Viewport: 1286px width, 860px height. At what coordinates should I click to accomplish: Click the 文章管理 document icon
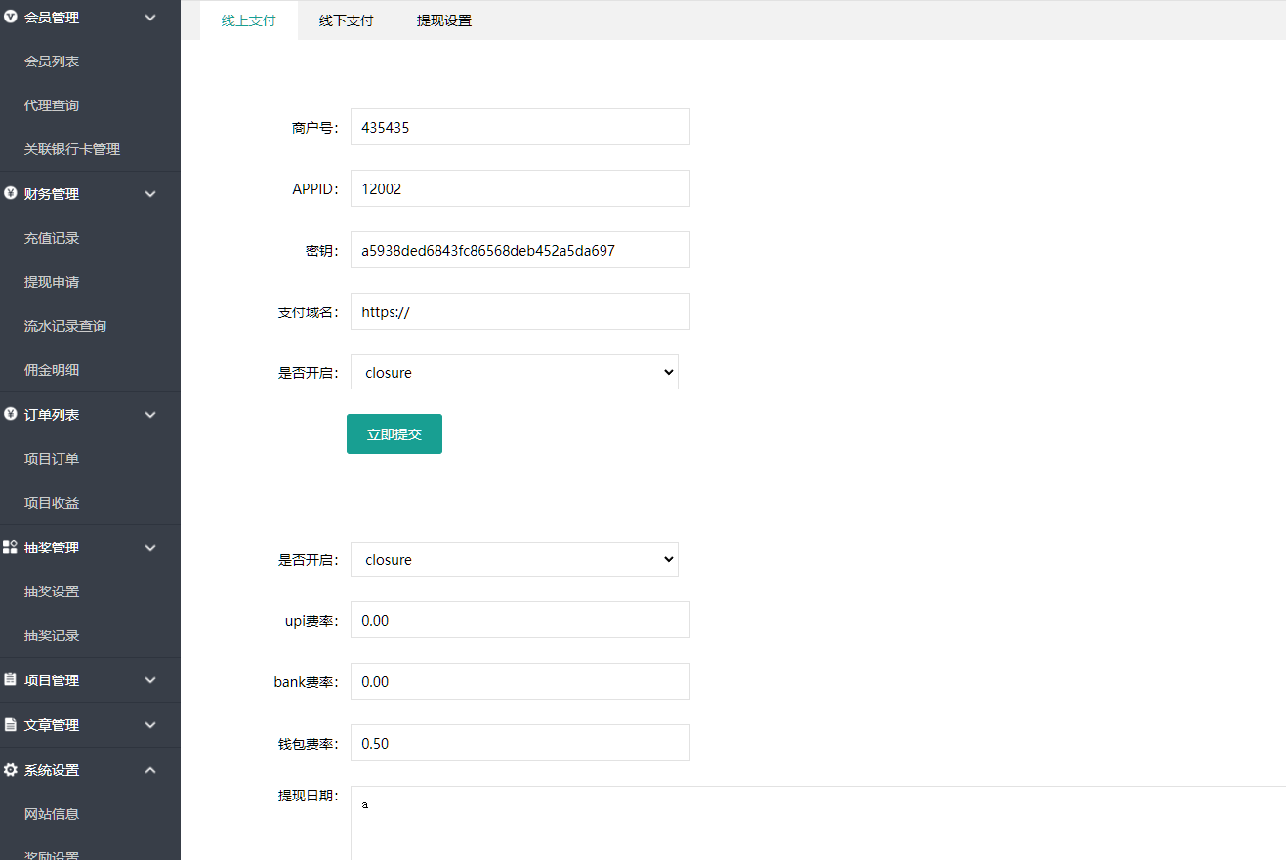[x=11, y=724]
